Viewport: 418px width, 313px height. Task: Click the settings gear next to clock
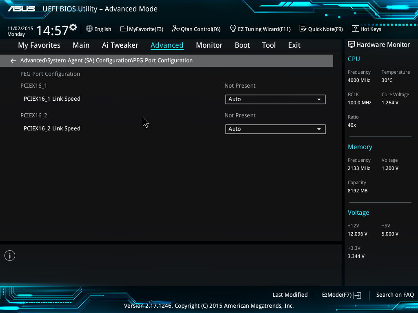click(73, 27)
